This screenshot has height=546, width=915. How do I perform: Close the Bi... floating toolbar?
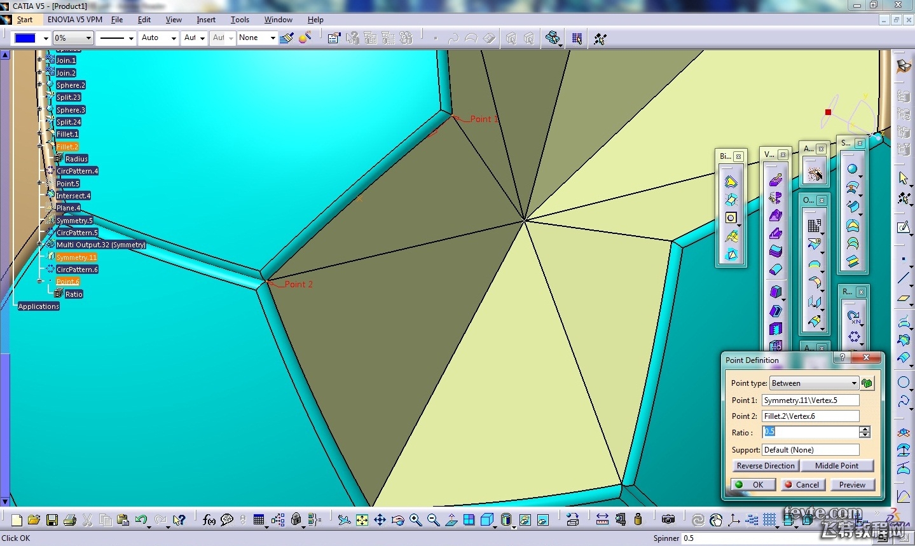coord(738,156)
